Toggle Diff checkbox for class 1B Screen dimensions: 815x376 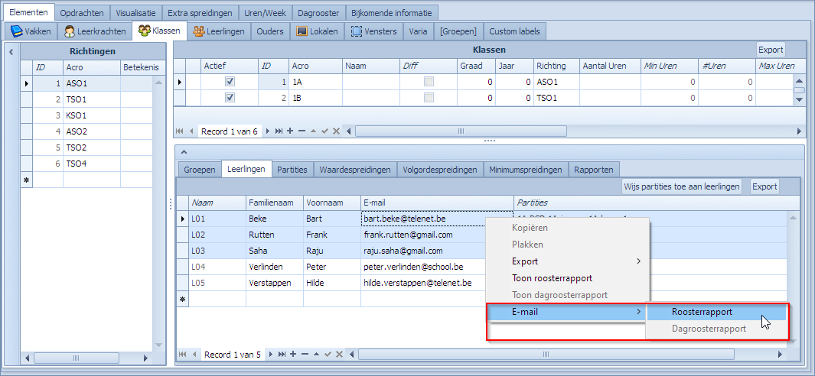(x=429, y=98)
